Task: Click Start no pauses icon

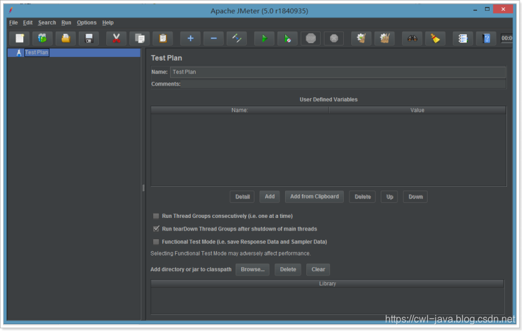Action: [288, 38]
